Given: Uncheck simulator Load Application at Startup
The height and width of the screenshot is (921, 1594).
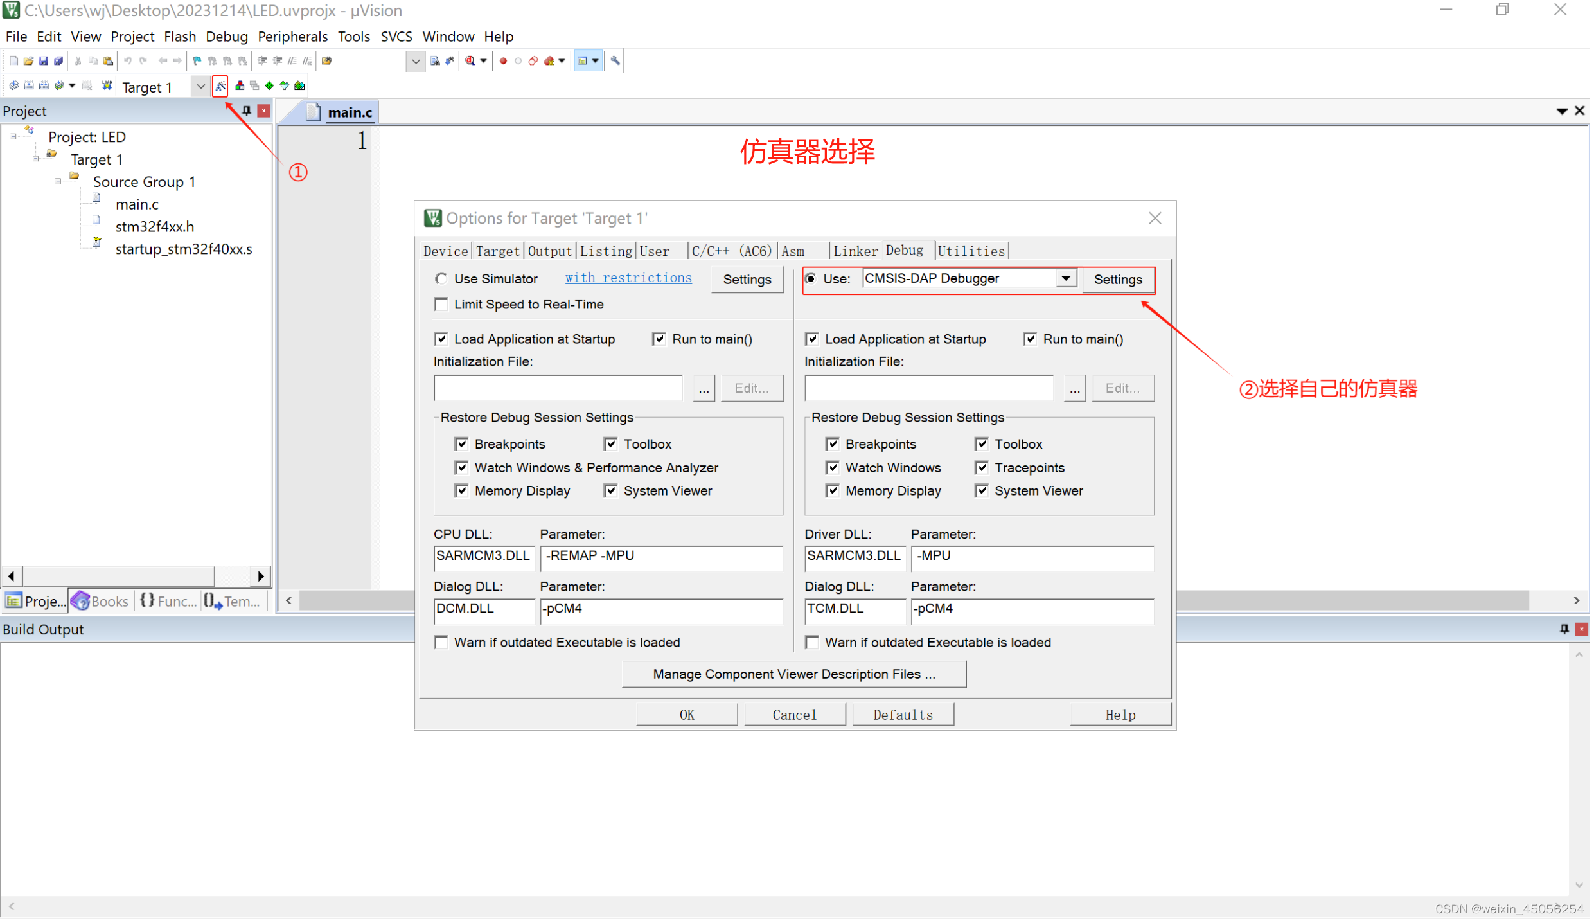Looking at the screenshot, I should pyautogui.click(x=442, y=339).
